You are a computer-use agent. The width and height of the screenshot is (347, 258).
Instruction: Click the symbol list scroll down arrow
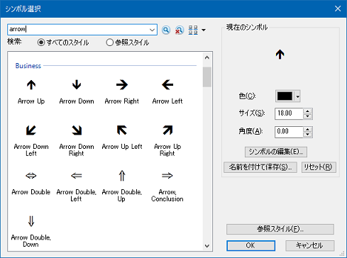tap(207, 246)
